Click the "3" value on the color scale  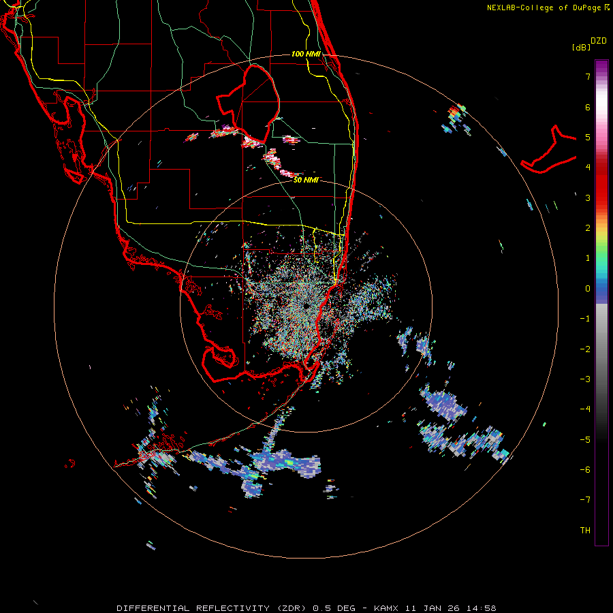click(588, 198)
